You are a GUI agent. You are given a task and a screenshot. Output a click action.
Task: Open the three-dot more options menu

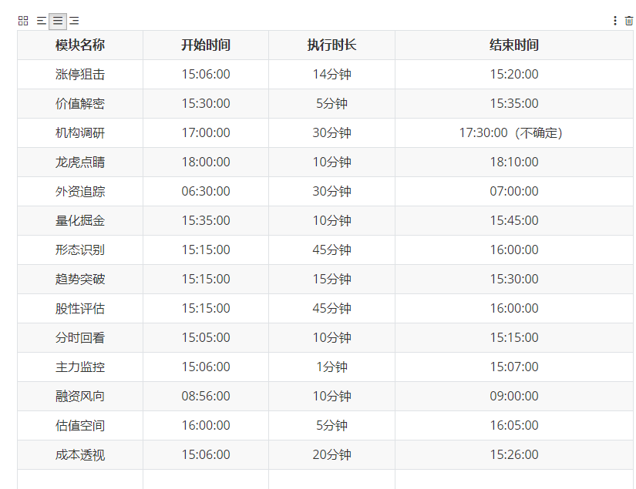pos(614,21)
